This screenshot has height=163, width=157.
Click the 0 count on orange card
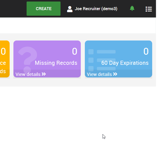3,51
